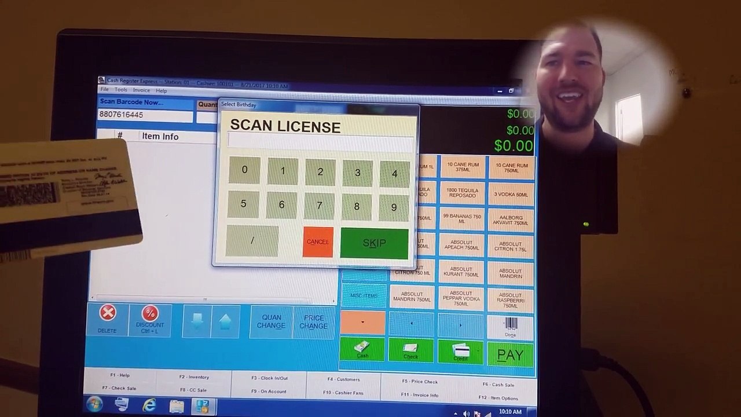Click the Scan Barcode input field
This screenshot has width=741, height=417.
tap(146, 115)
